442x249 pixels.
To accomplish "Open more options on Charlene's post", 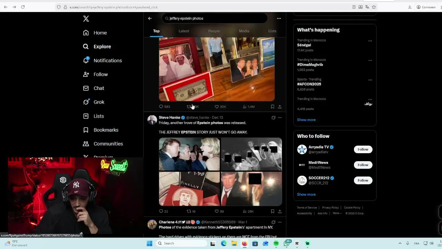I will tap(280, 222).
